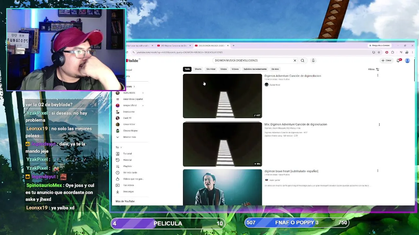Open 'Digimon Adventure Canción de digievolucion' title
The image size is (419, 235).
click(293, 76)
